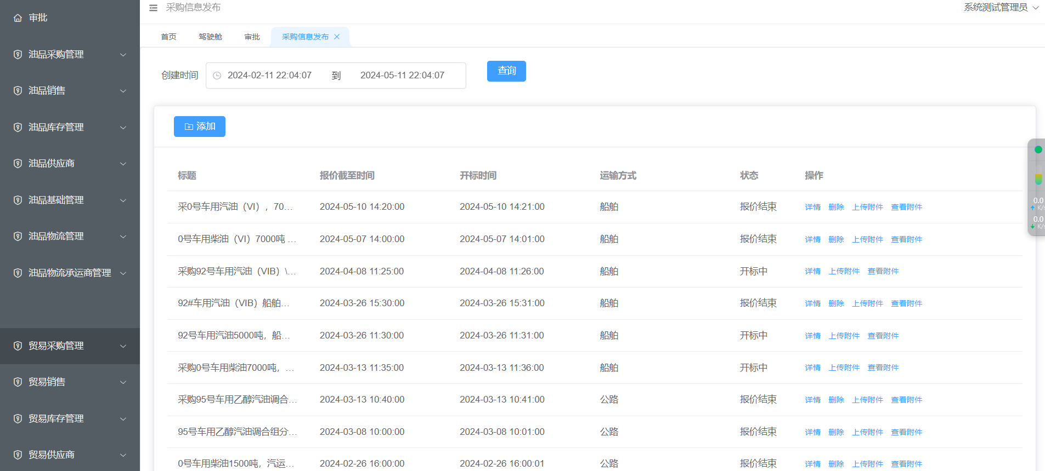The height and width of the screenshot is (471, 1045).
Task: Switch to the 审批 tab
Action: point(252,37)
